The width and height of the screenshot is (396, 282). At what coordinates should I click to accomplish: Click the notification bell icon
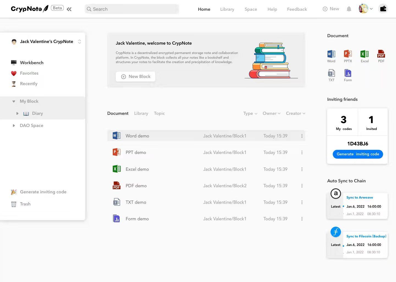pyautogui.click(x=349, y=9)
